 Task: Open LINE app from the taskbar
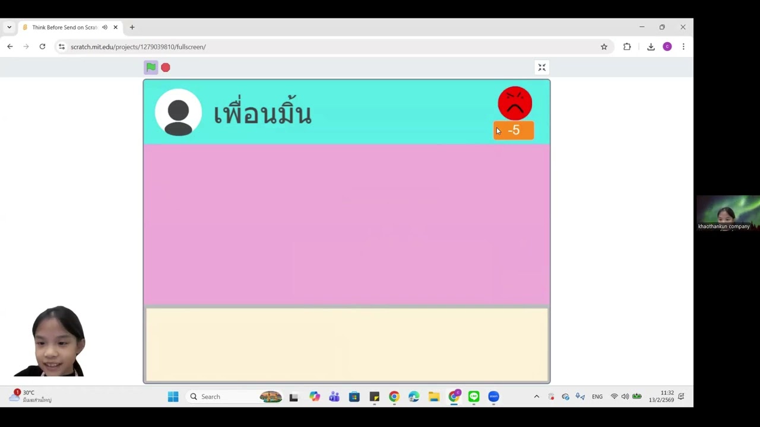[474, 397]
